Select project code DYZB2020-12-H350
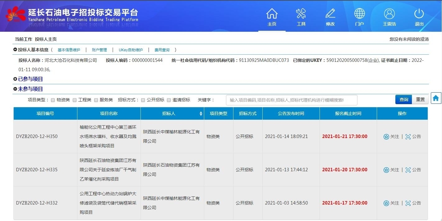The height and width of the screenshot is (221, 442). [37, 136]
